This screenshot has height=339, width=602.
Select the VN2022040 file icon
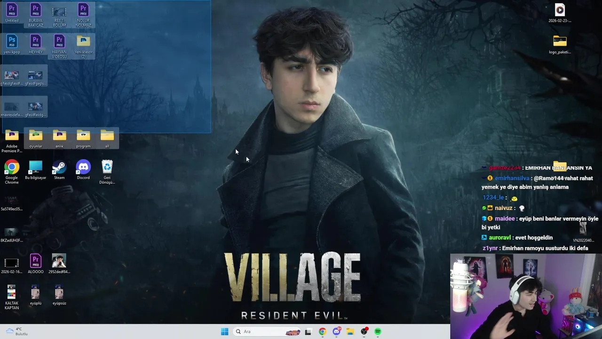(583, 233)
